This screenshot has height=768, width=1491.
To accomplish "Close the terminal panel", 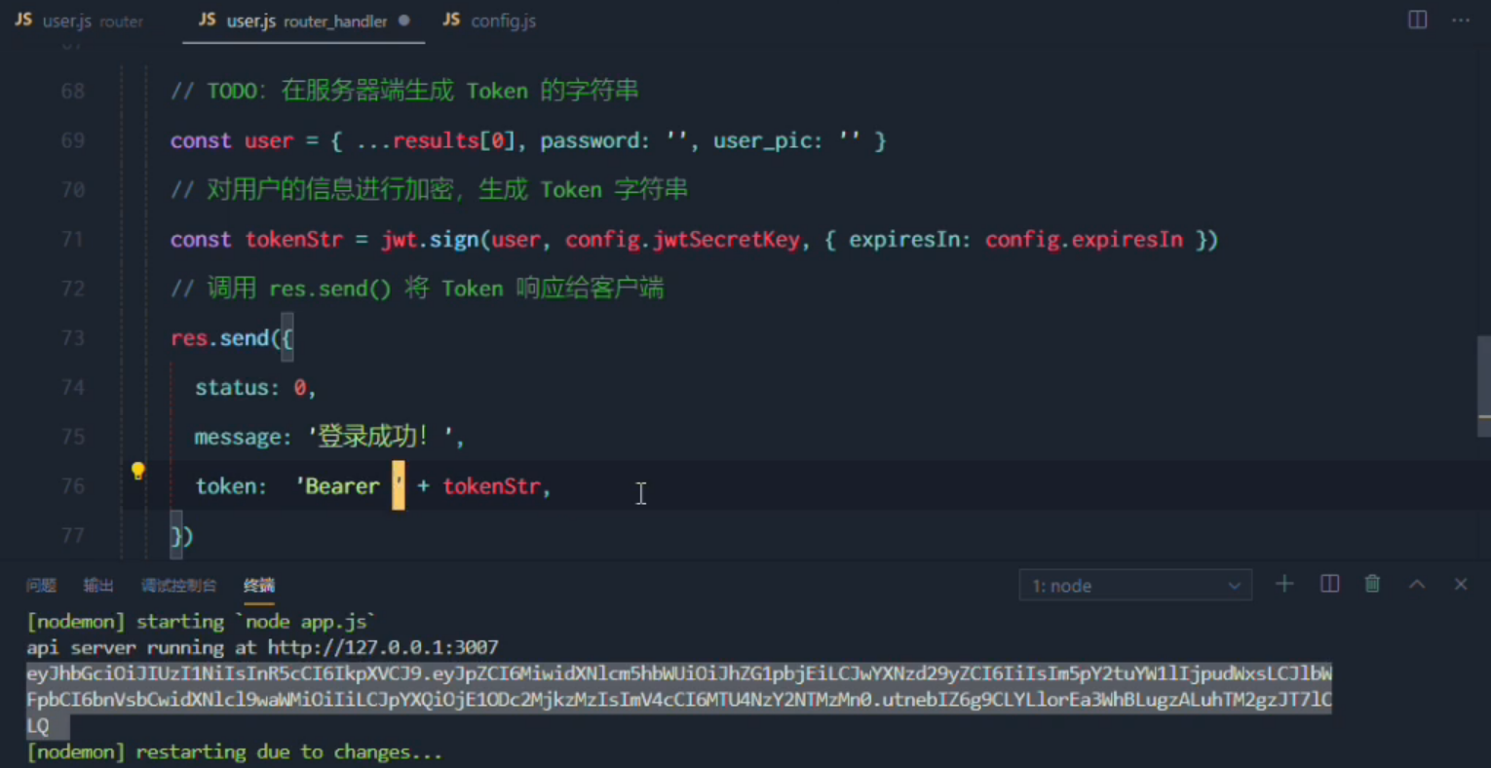I will pyautogui.click(x=1461, y=584).
